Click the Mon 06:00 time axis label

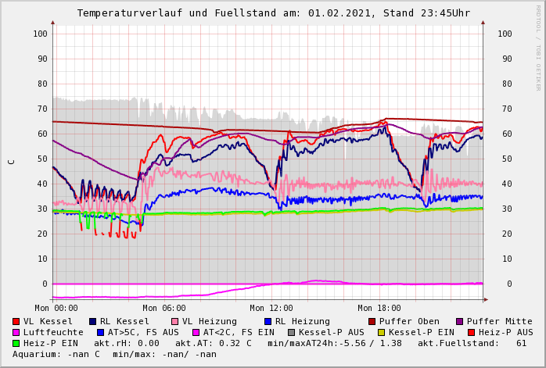[x=163, y=308]
